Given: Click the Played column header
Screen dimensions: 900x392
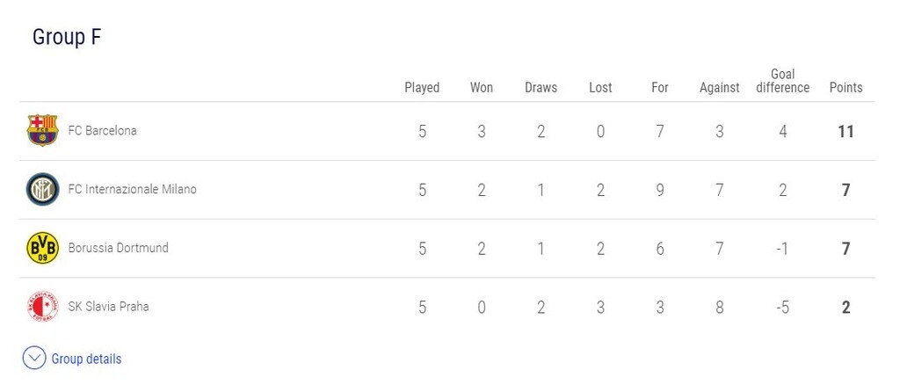Looking at the screenshot, I should pos(422,88).
